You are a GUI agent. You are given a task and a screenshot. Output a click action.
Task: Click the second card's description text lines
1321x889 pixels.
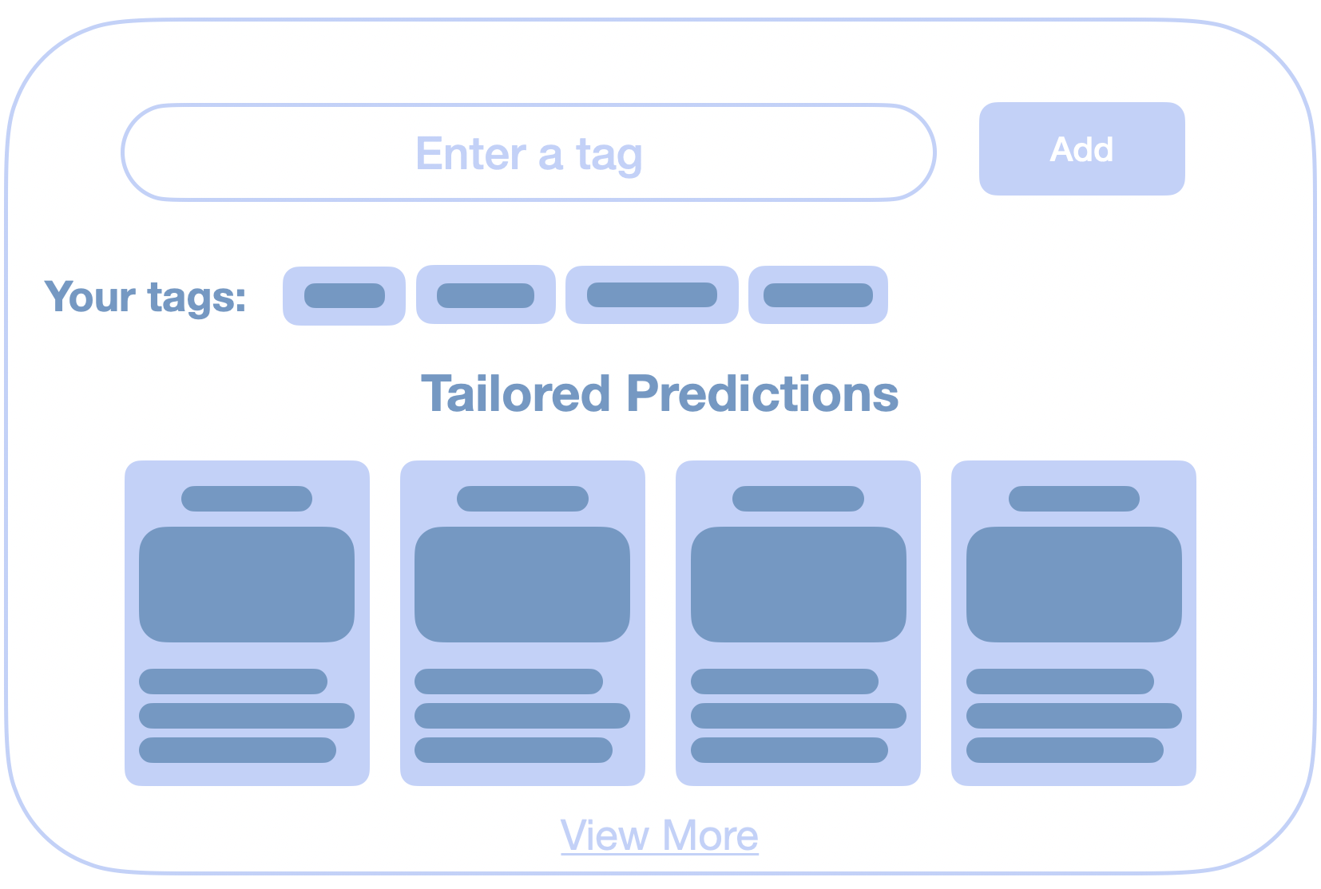coord(522,716)
